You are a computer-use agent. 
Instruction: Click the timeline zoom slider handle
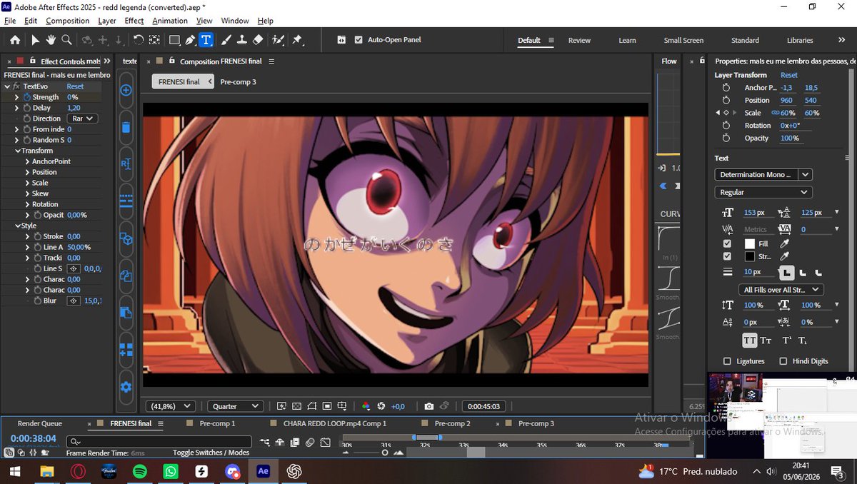click(385, 453)
